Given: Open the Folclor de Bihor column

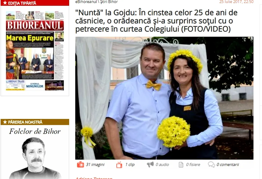Looking at the screenshot, I should click(x=35, y=131).
